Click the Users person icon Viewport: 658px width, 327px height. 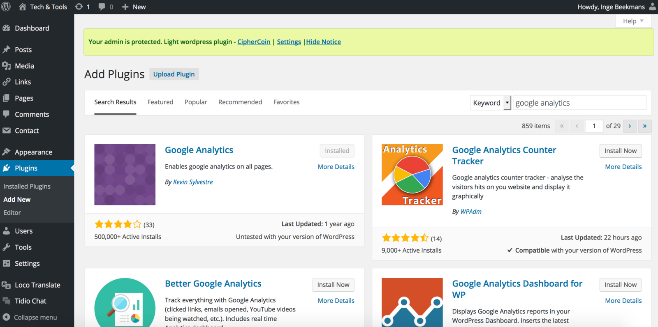6,230
